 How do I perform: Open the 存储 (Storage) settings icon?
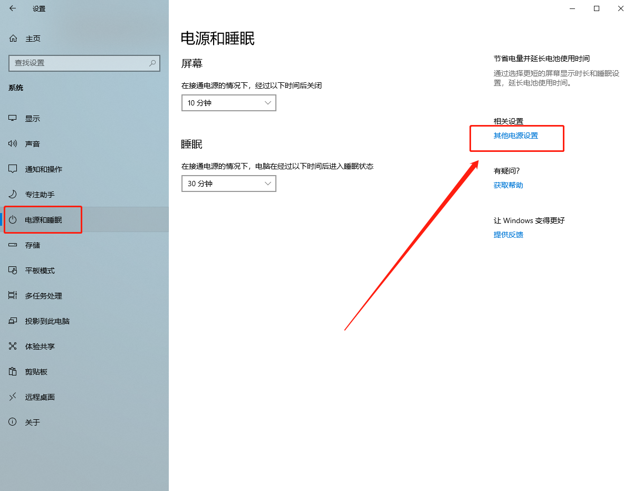pos(32,245)
